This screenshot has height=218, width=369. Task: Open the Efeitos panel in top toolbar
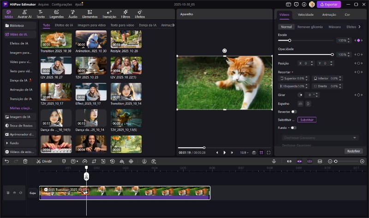click(x=140, y=14)
